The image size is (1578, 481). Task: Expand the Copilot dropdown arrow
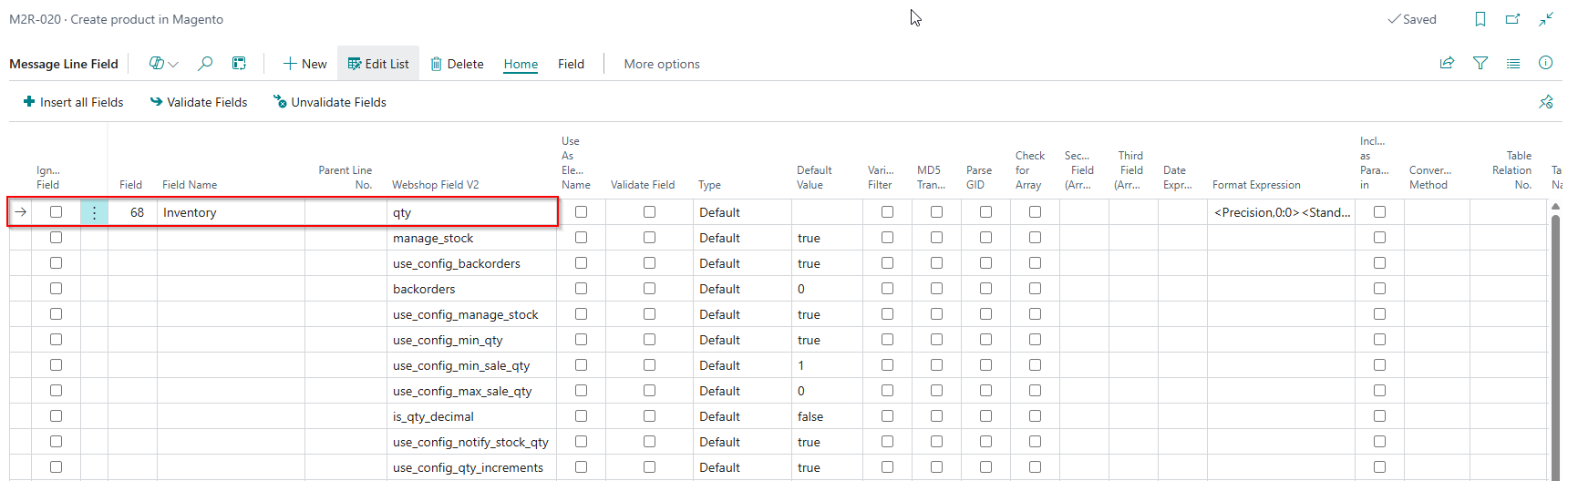click(x=173, y=64)
